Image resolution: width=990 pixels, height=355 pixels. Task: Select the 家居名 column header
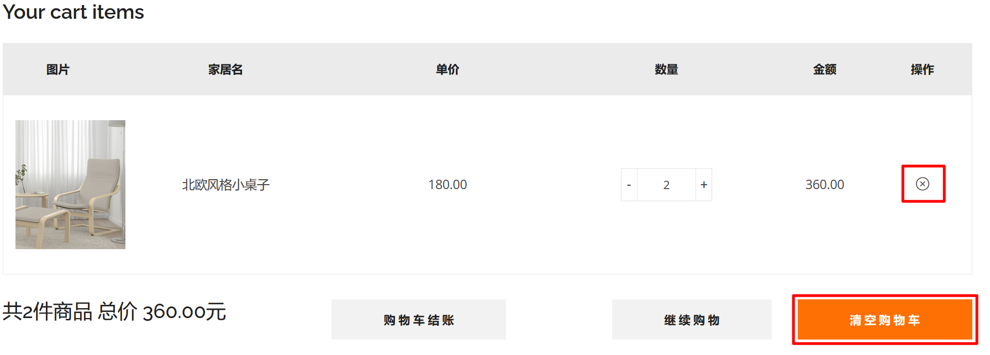[x=225, y=69]
